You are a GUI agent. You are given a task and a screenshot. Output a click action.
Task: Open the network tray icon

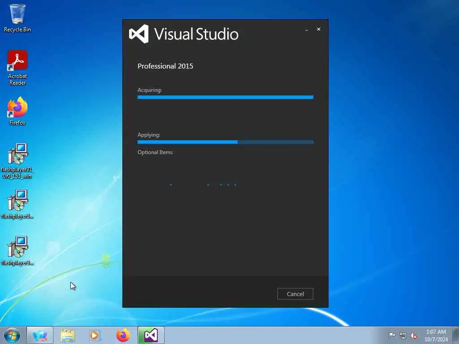pos(403,335)
